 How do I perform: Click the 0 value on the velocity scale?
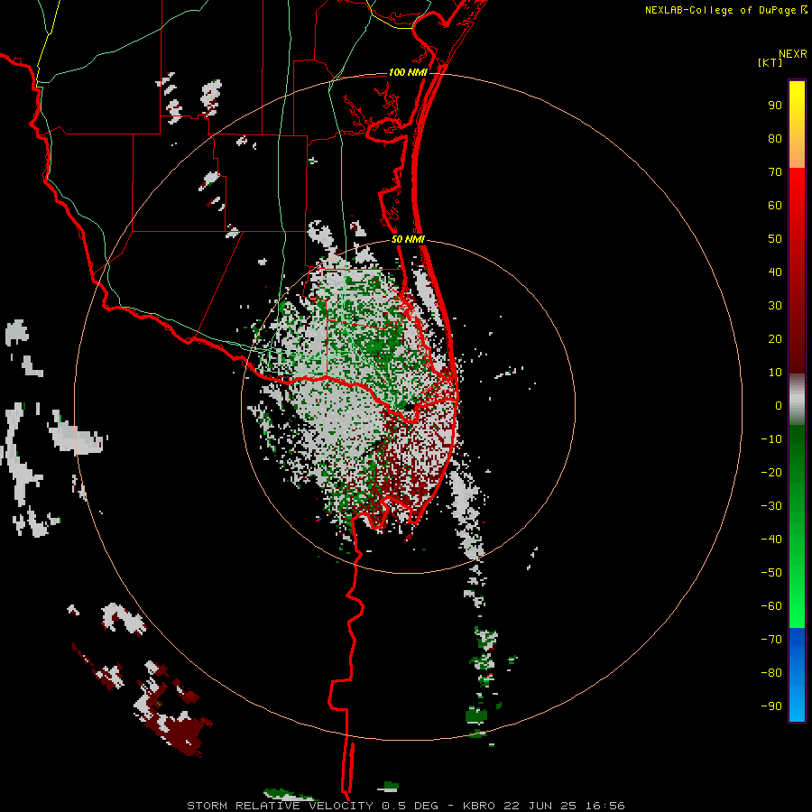coord(779,406)
